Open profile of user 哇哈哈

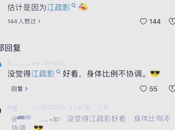pyautogui.click(x=36, y=107)
